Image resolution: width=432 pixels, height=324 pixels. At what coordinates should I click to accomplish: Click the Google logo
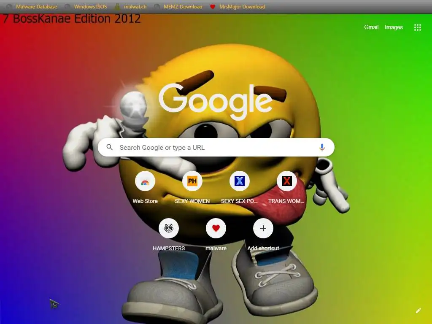pyautogui.click(x=216, y=101)
